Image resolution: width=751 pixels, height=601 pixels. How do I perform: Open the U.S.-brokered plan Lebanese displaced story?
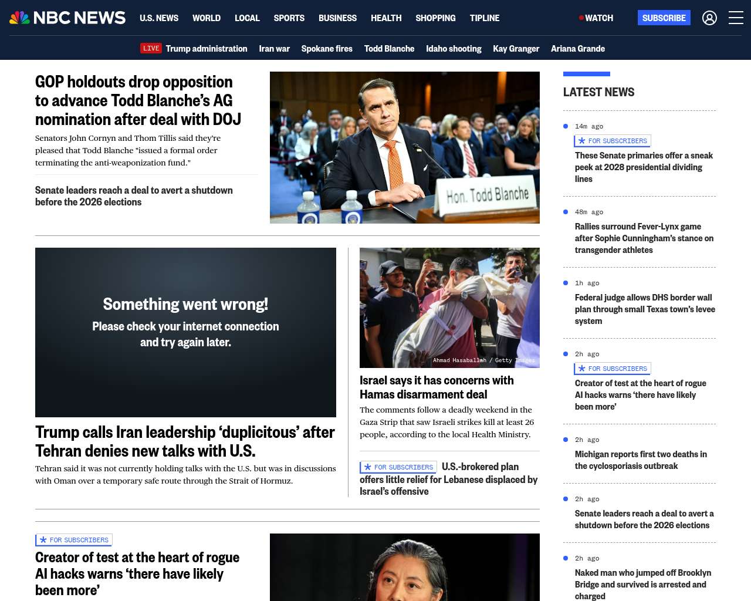tap(449, 479)
